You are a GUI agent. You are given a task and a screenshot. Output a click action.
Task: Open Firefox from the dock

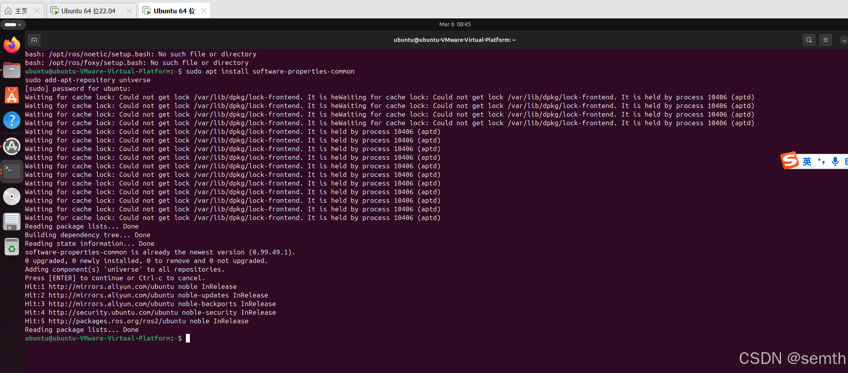(x=12, y=45)
